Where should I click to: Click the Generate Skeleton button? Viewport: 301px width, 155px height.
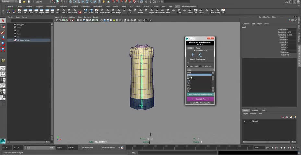point(200,94)
